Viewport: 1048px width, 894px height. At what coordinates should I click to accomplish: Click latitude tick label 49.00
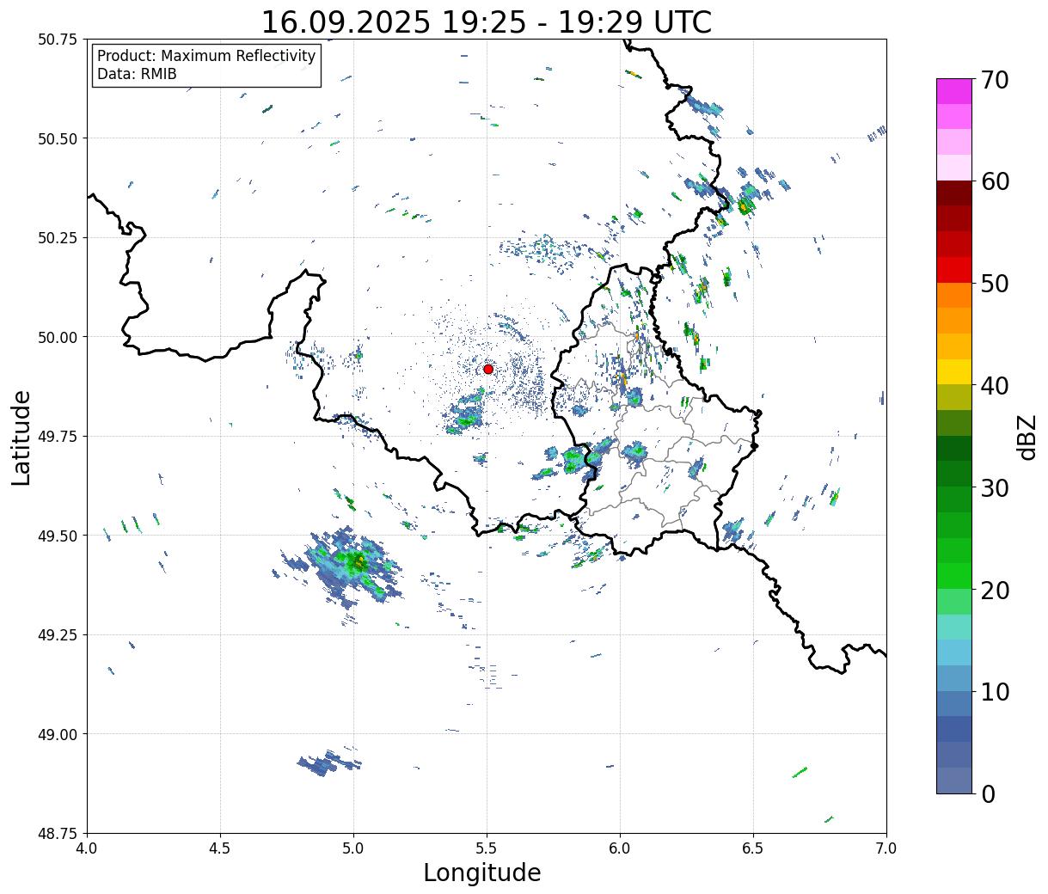pyautogui.click(x=57, y=734)
